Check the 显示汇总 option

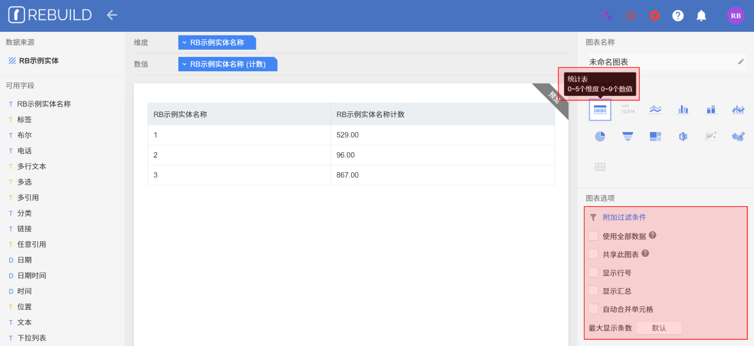click(594, 291)
